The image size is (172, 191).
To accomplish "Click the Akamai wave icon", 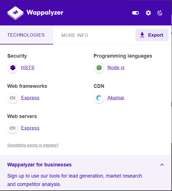I will (x=99, y=98).
